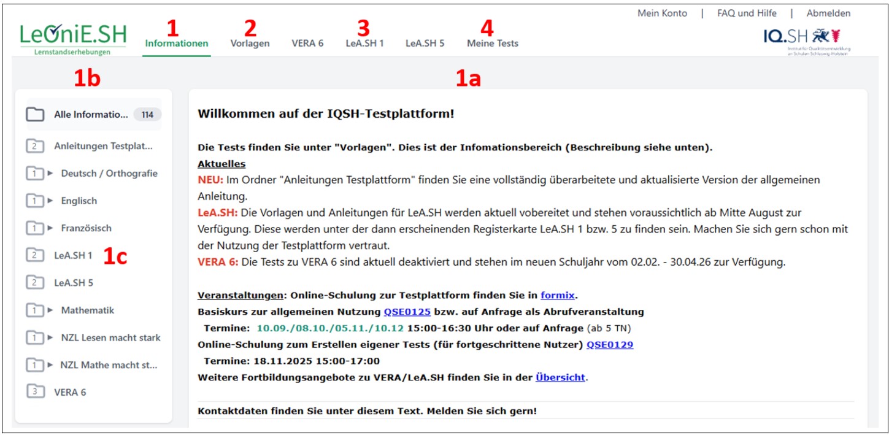
Task: Select the Mathematik folder label
Action: click(88, 310)
